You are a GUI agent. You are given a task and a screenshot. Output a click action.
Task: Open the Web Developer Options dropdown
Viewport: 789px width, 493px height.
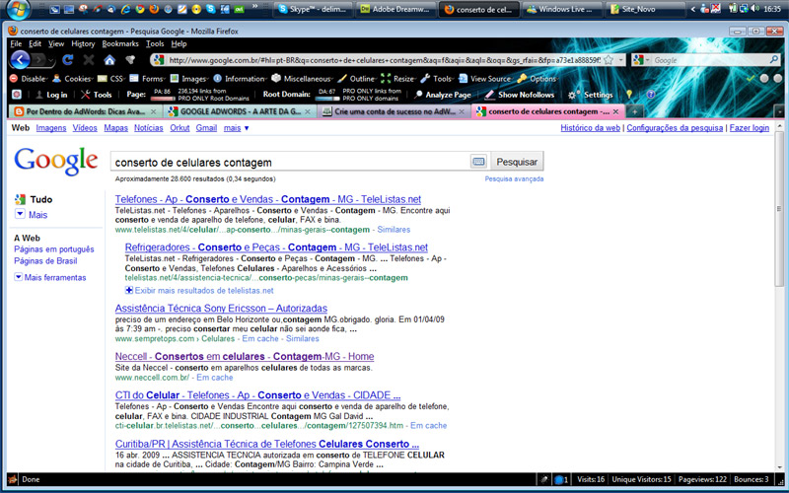coord(538,79)
